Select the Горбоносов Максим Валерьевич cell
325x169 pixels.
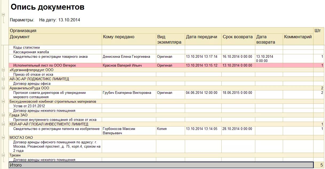click(x=129, y=131)
